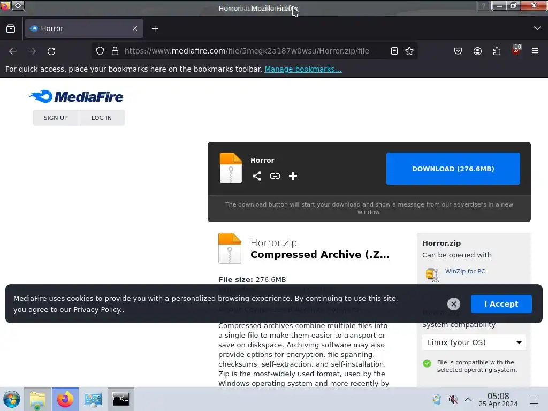This screenshot has height=411, width=548.
Task: Toggle reader view in address bar
Action: tap(394, 51)
